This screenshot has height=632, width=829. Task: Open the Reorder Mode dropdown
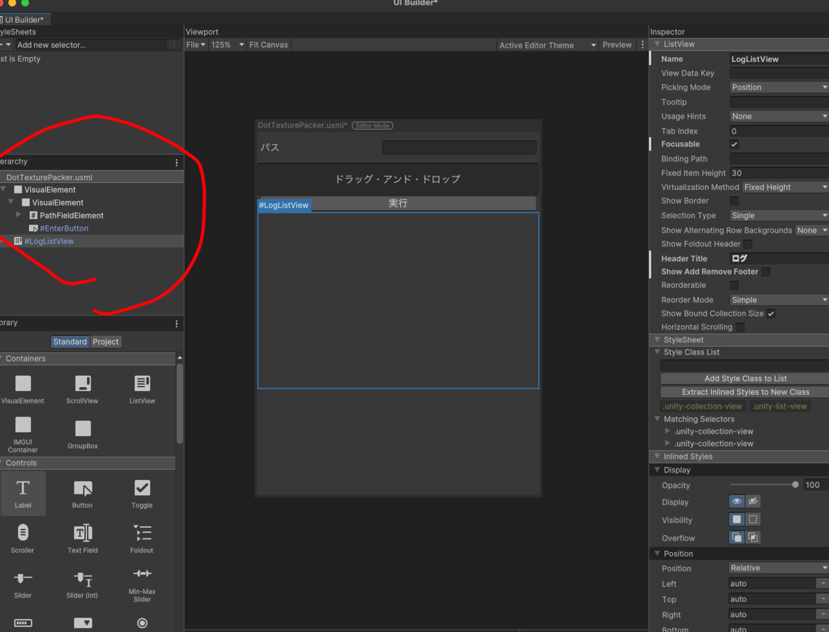[x=779, y=300]
